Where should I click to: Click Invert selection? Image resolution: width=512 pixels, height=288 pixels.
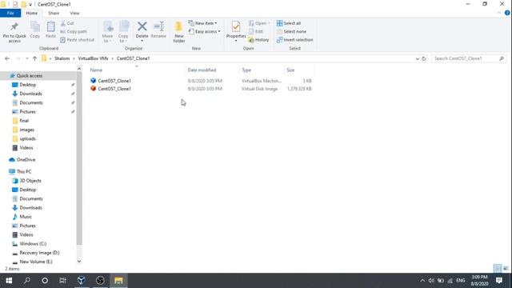click(x=295, y=40)
